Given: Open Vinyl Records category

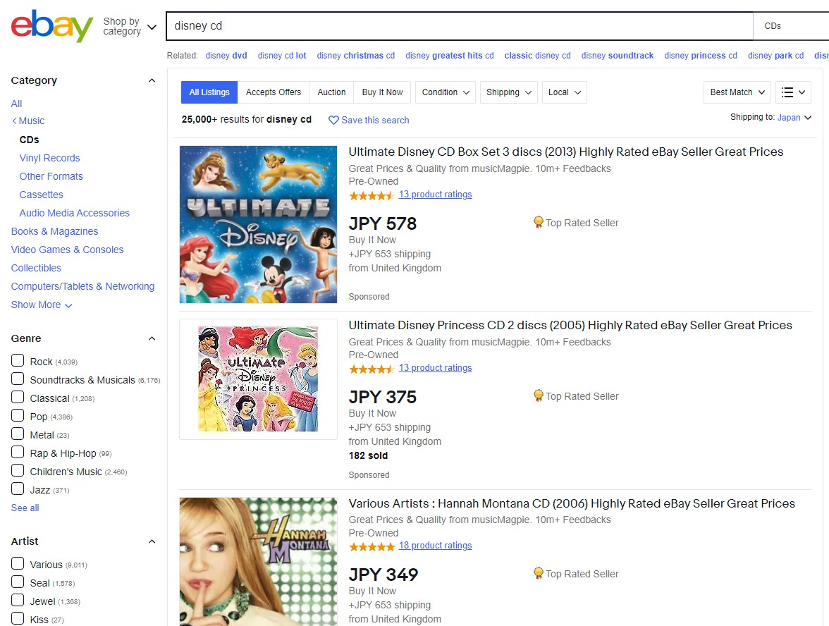Looking at the screenshot, I should (49, 158).
